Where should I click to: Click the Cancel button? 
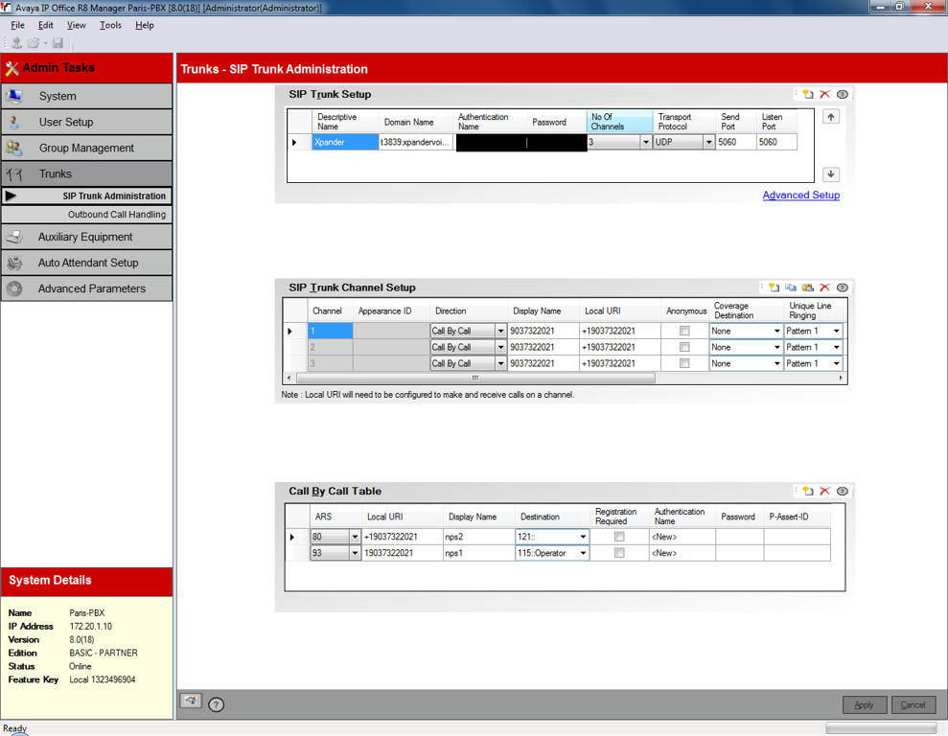coord(913,705)
